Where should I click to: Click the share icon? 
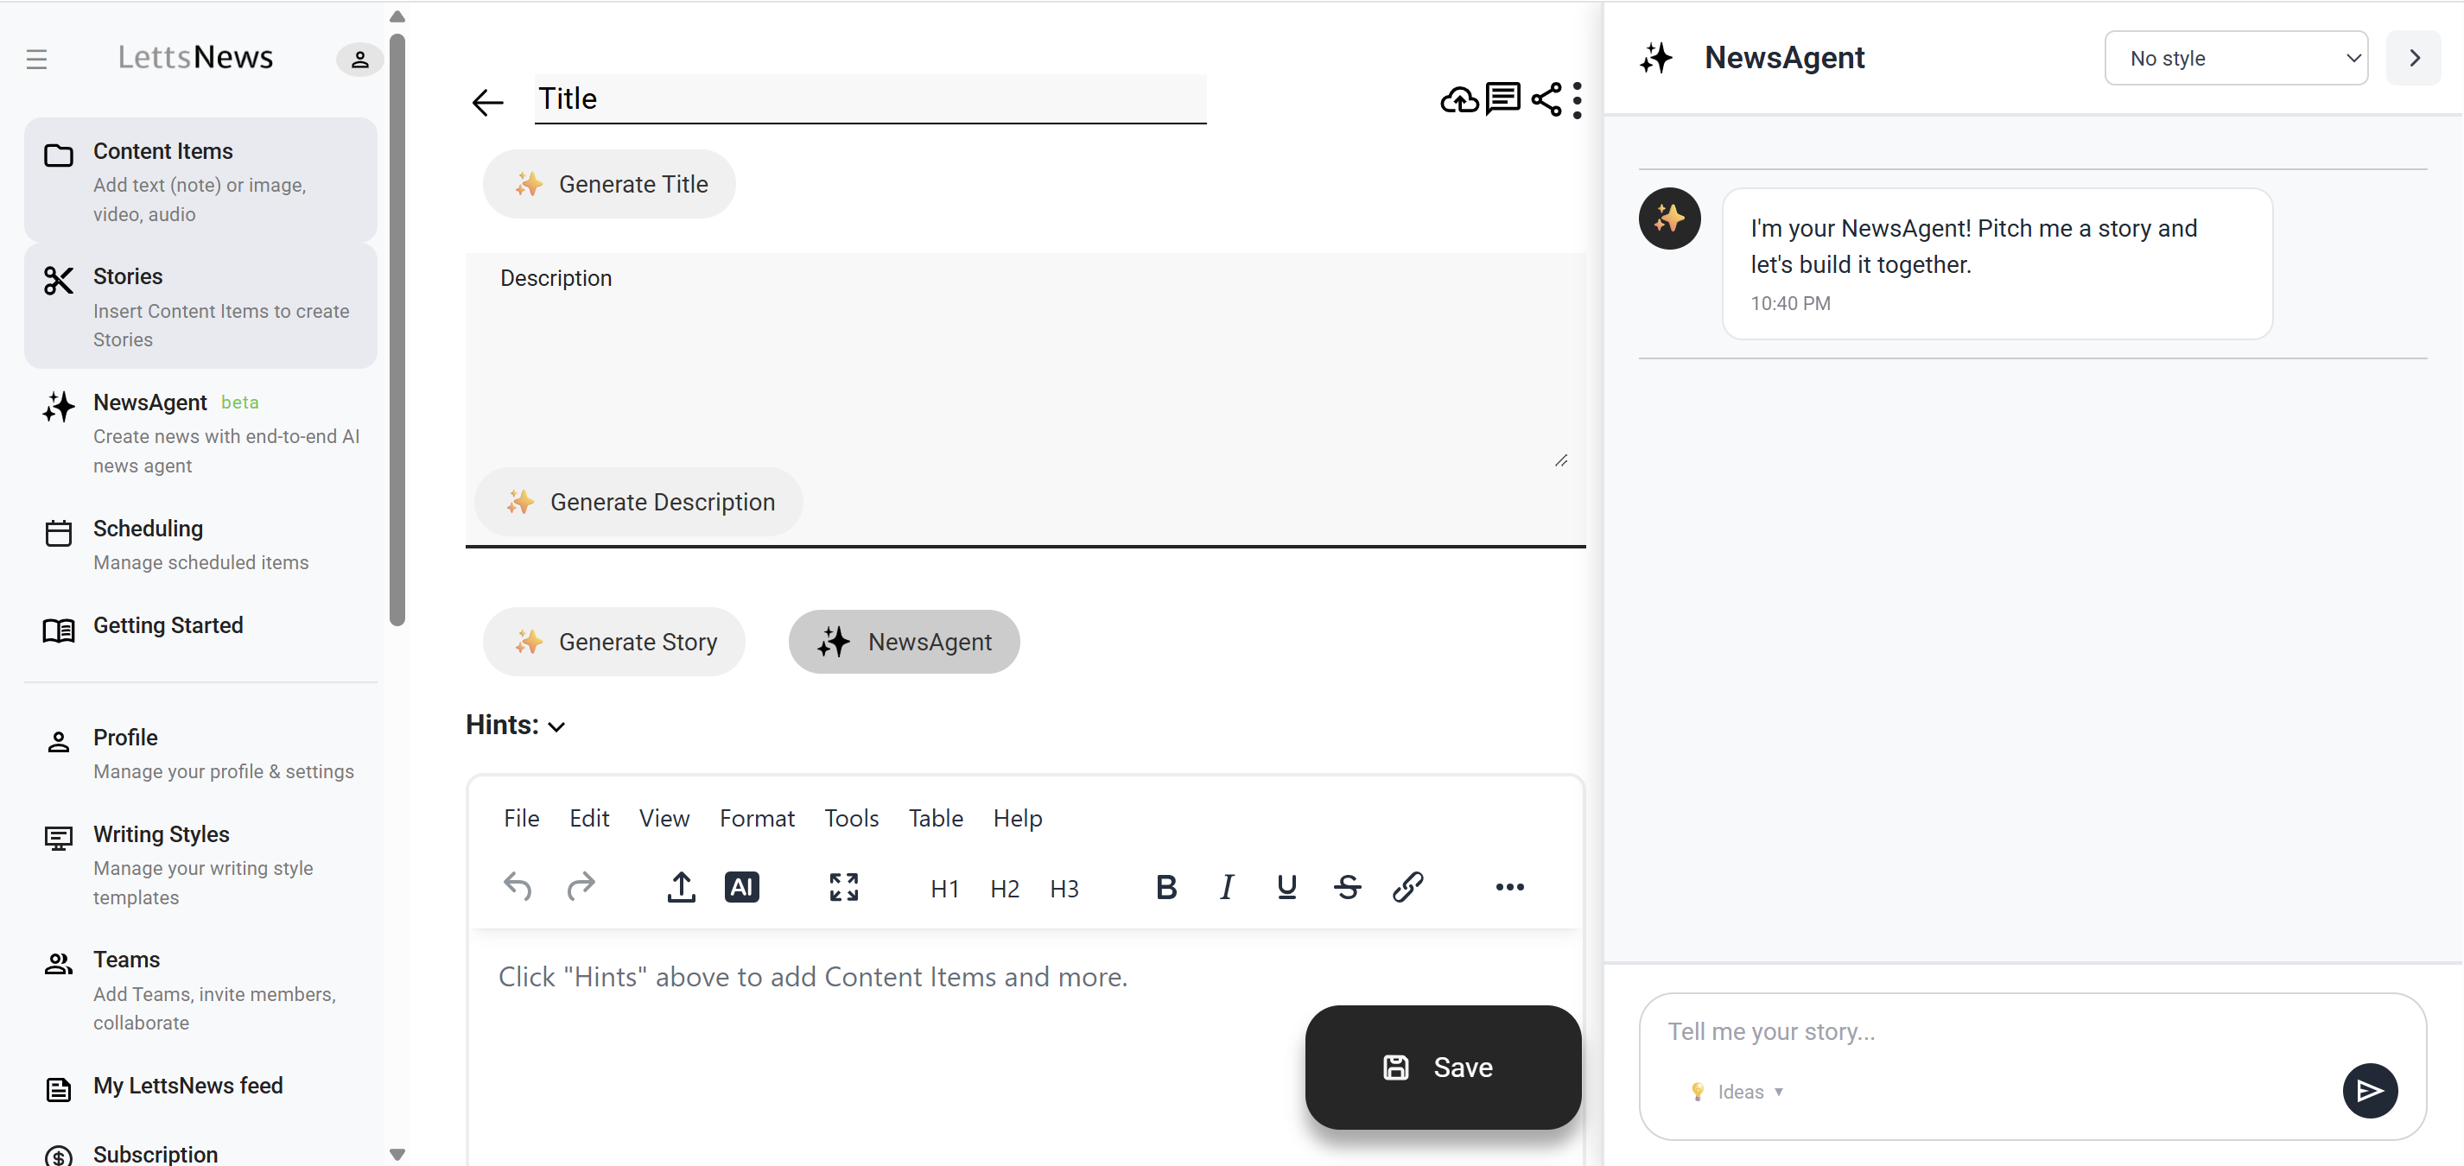click(x=1546, y=98)
